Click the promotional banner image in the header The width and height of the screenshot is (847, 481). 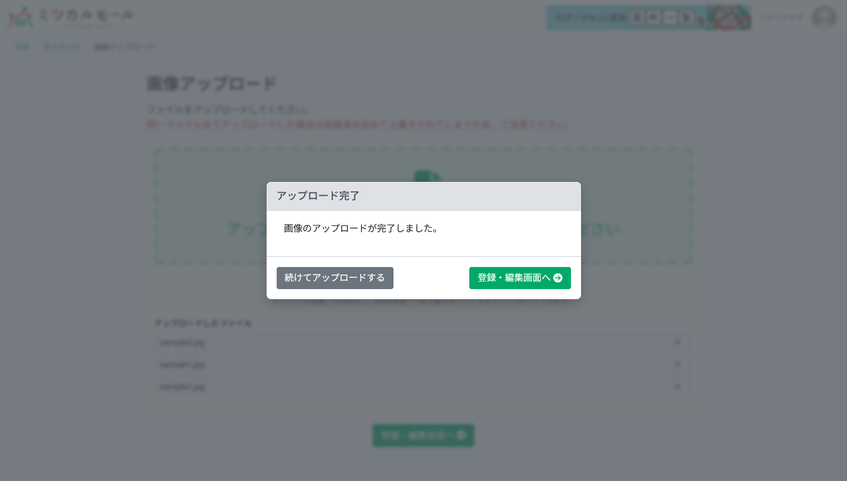coord(649,17)
